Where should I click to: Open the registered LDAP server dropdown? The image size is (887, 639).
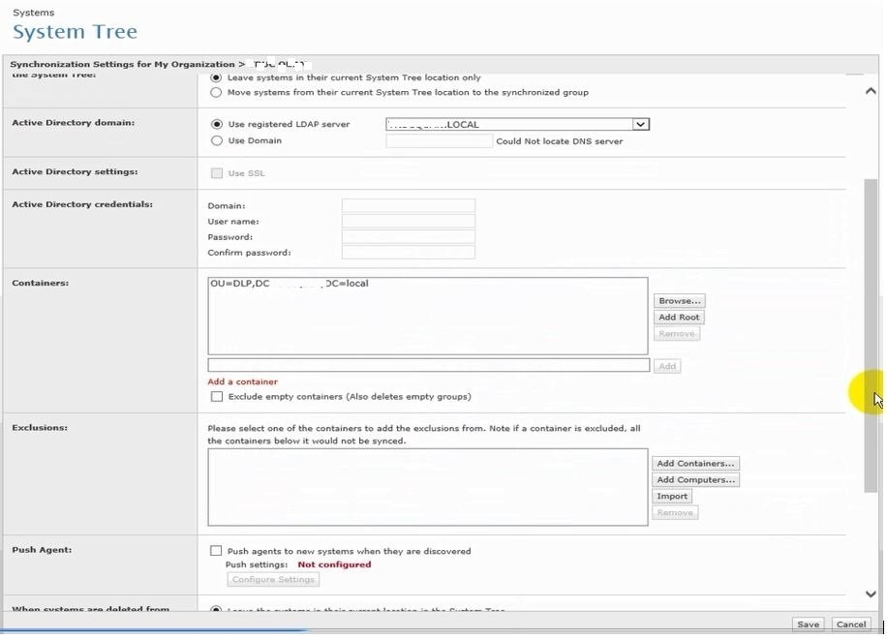(x=639, y=125)
